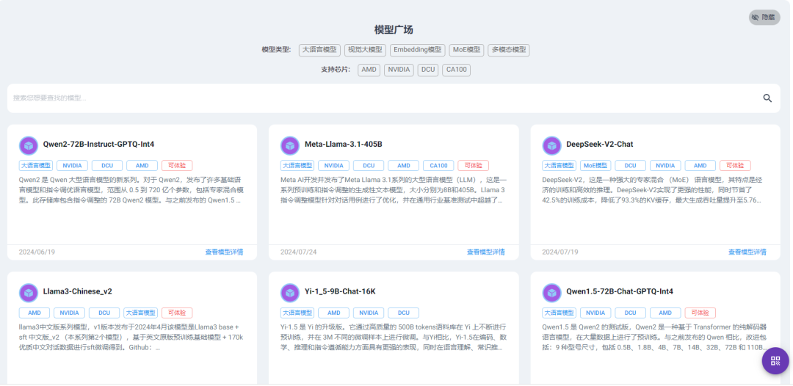793x386 pixels.
Task: Toggle the 隐藏 hide button at top right
Action: pyautogui.click(x=764, y=17)
